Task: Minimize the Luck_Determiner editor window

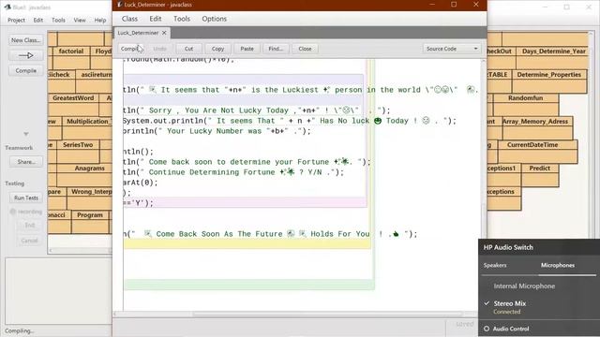Action: (432, 5)
